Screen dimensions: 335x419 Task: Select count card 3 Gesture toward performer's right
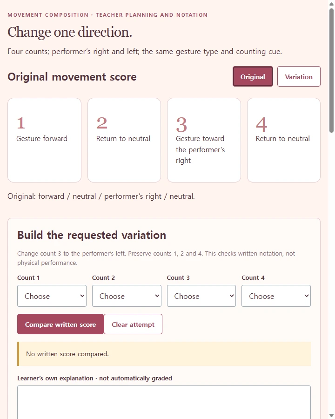tap(204, 140)
